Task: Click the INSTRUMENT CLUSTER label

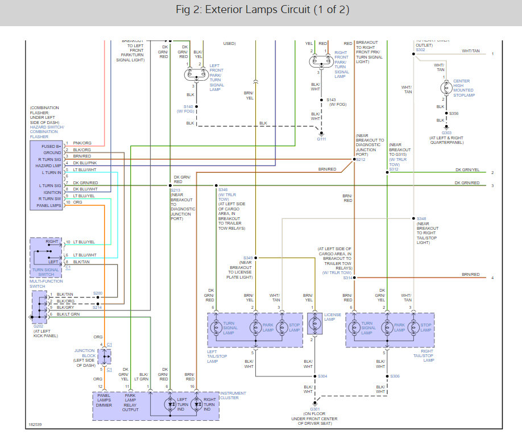Action: tap(233, 395)
